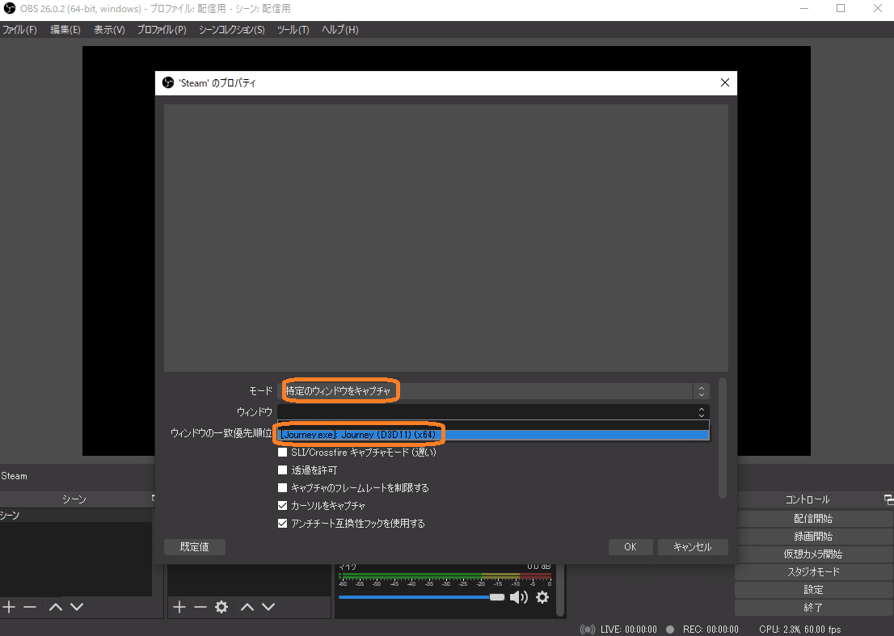
Task: Click the REC status dot icon
Action: click(670, 630)
